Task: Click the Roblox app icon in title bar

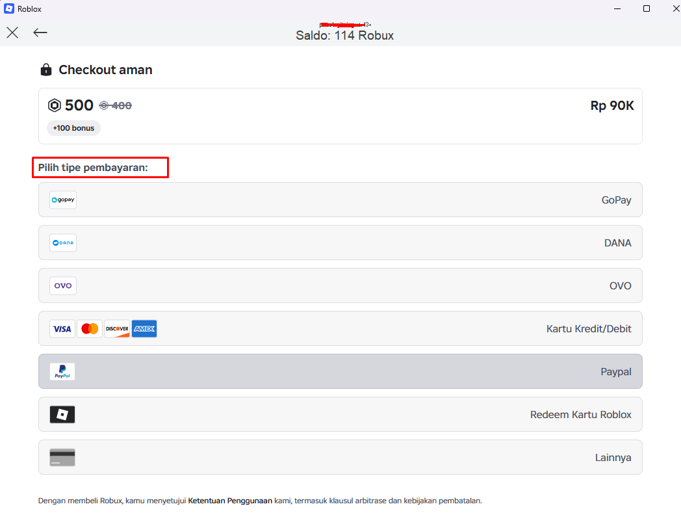Action: [9, 8]
